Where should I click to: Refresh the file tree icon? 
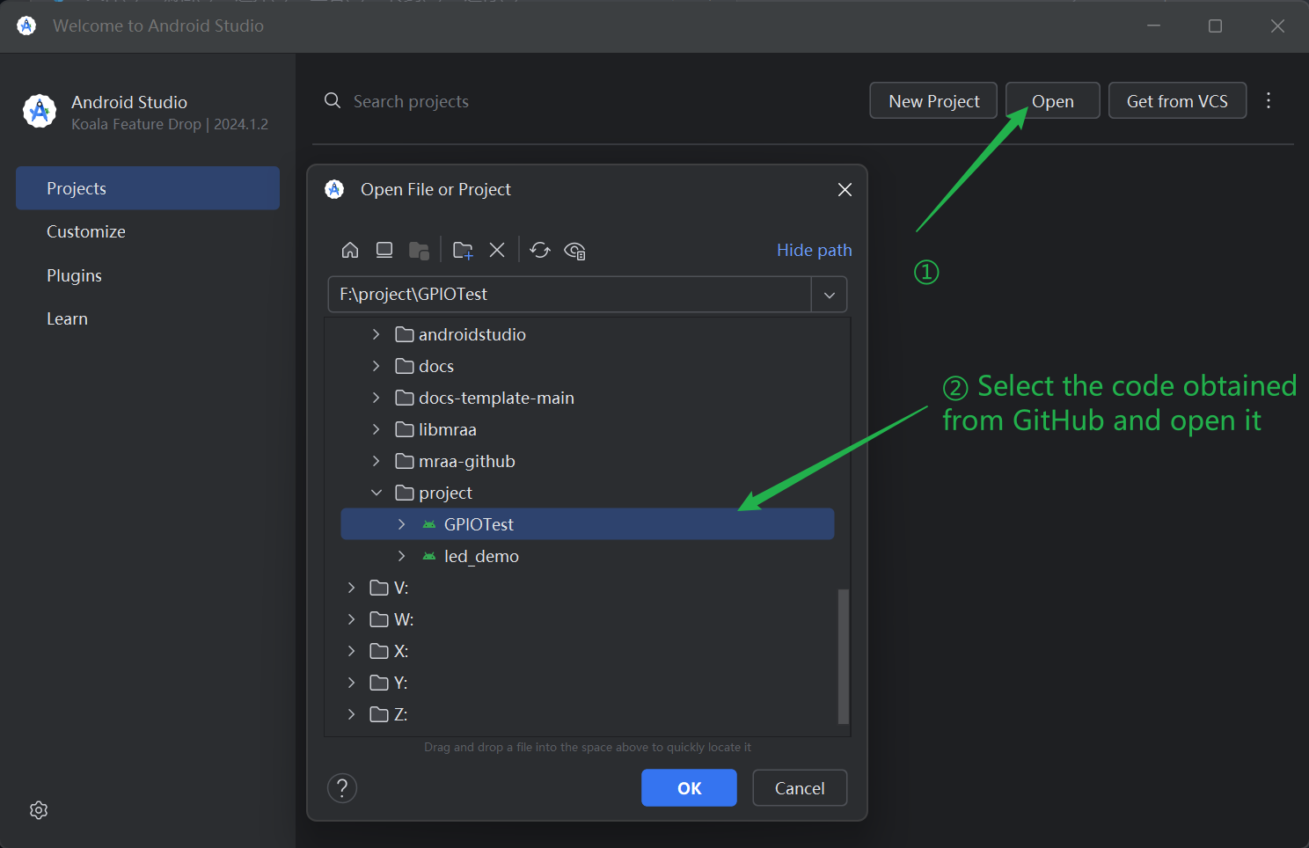pyautogui.click(x=540, y=251)
